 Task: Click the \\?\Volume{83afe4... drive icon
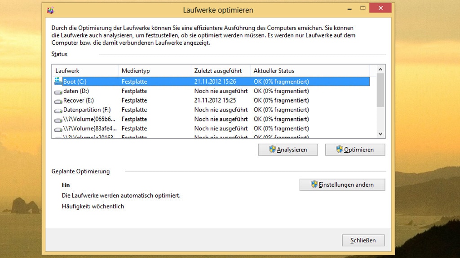pyautogui.click(x=58, y=129)
